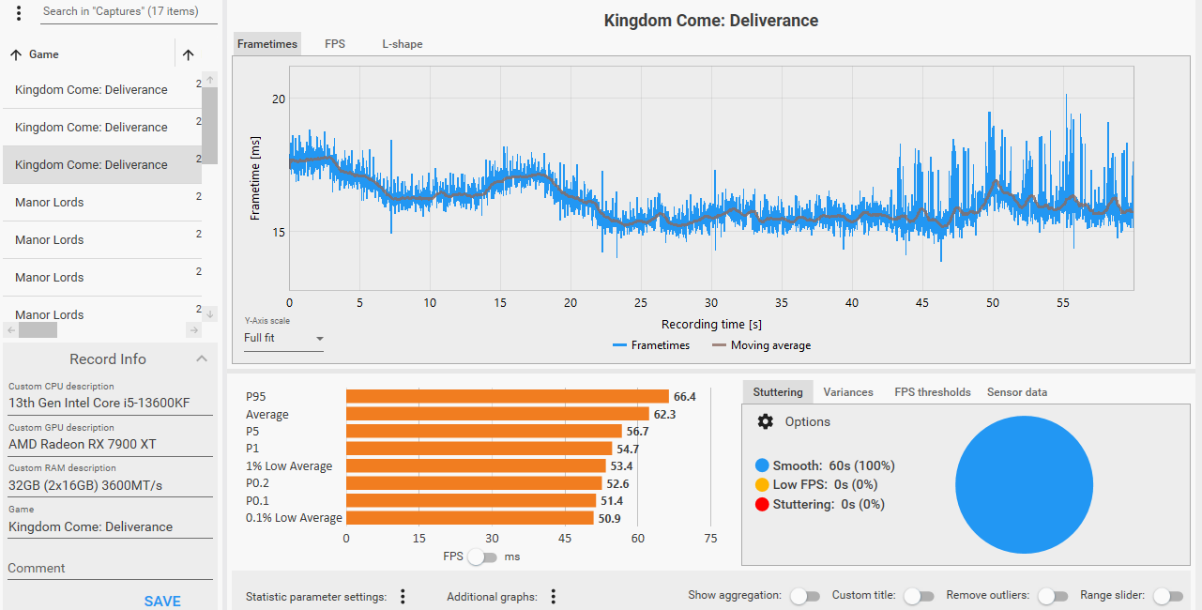Open stuttering Options gear icon
Viewport: 1202px width, 610px height.
point(766,421)
